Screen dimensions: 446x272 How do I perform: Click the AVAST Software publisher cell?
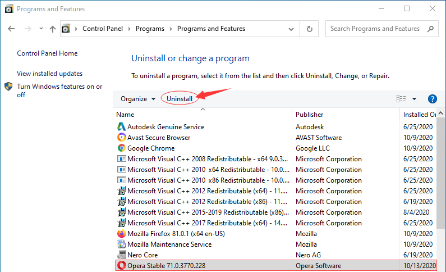(319, 138)
